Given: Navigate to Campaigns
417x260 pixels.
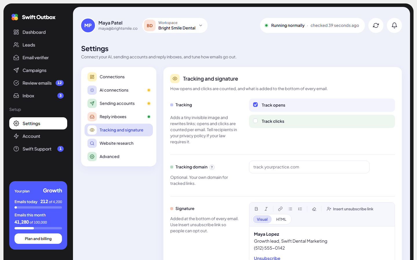Looking at the screenshot, I should (38, 70).
